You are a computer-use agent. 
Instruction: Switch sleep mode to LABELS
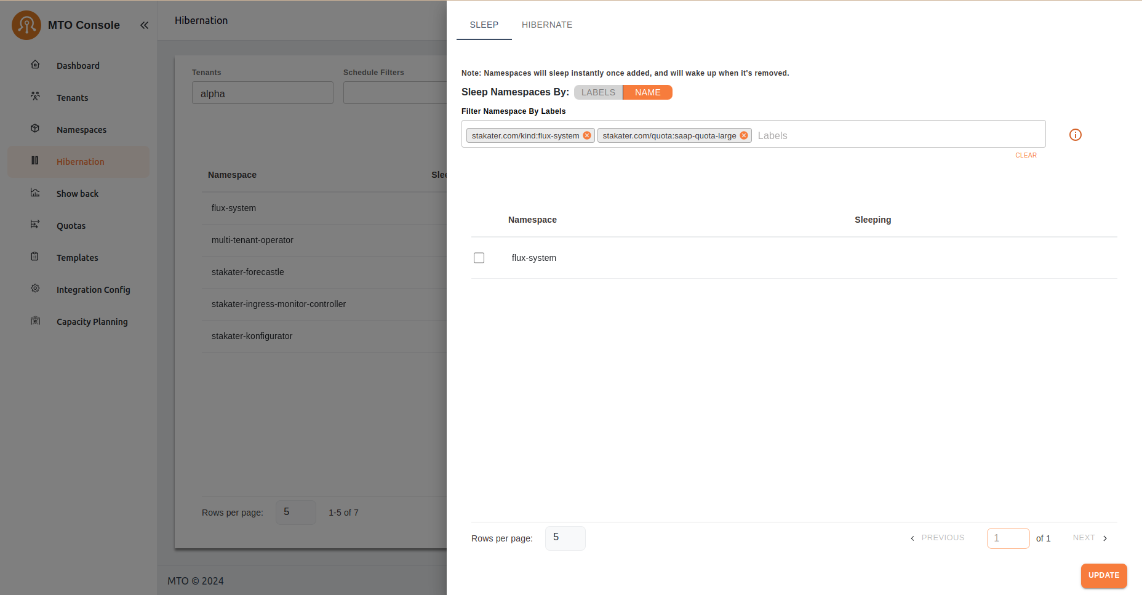click(x=598, y=92)
